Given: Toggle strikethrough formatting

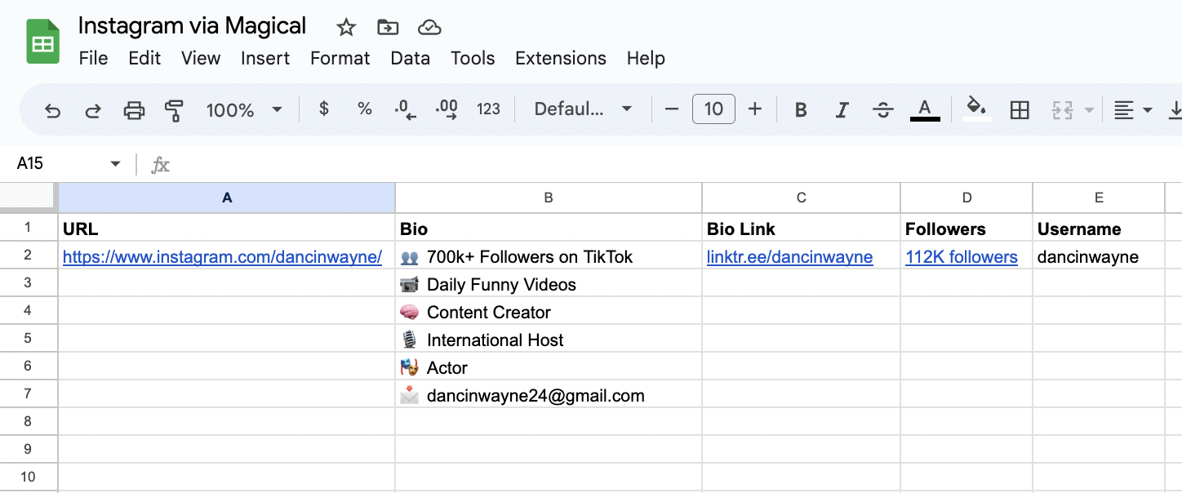Looking at the screenshot, I should click(x=883, y=109).
